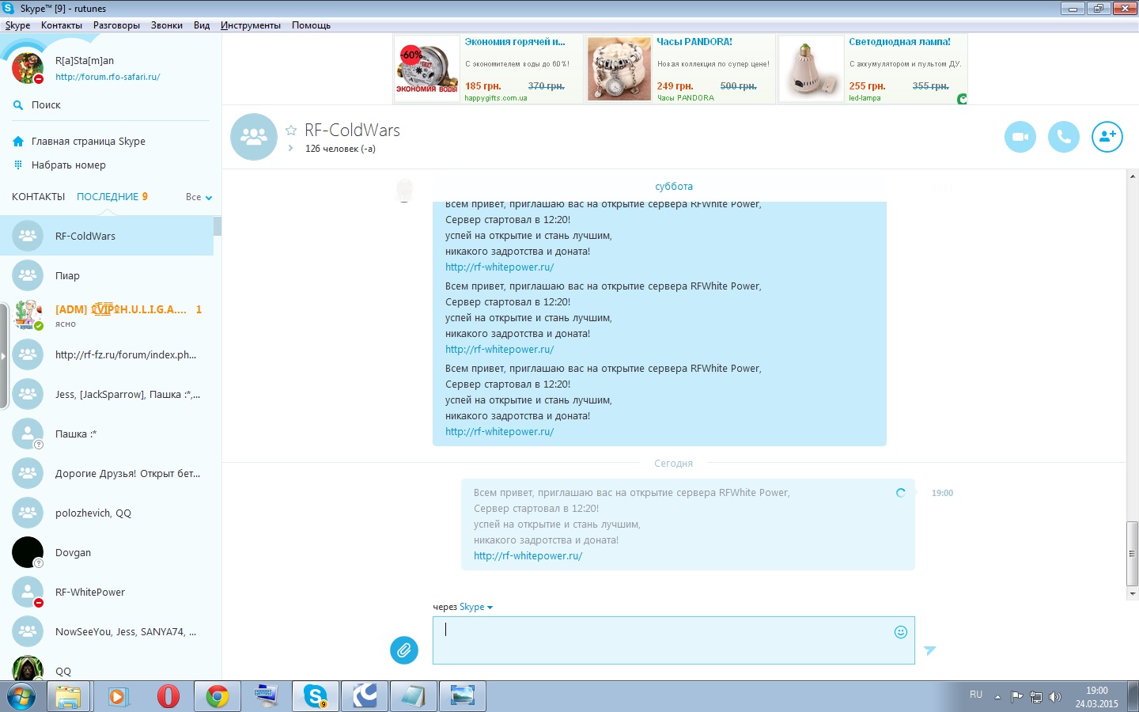Open the Все filter dropdown
Screen dimensions: 1139x712
199,197
